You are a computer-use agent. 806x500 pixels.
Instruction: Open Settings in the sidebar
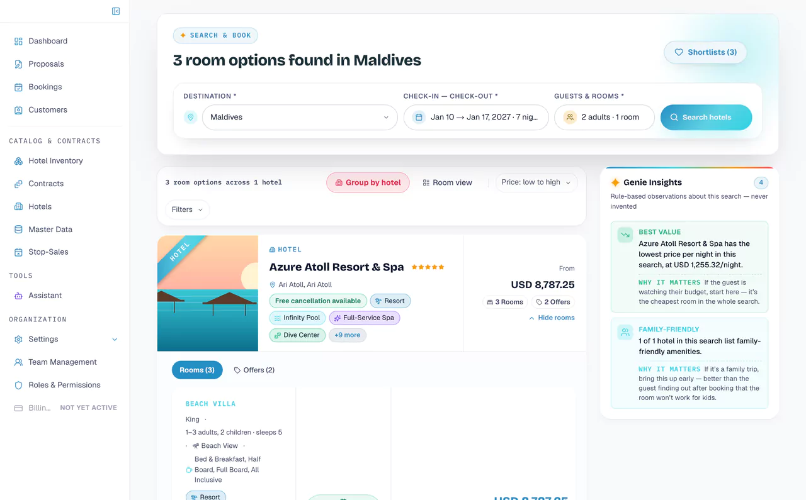click(x=65, y=340)
